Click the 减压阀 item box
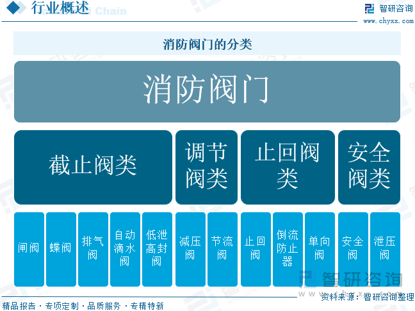The image size is (415, 311). click(191, 249)
